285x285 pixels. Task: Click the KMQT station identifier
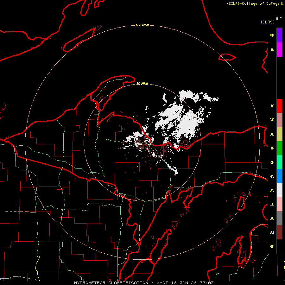[162, 283]
